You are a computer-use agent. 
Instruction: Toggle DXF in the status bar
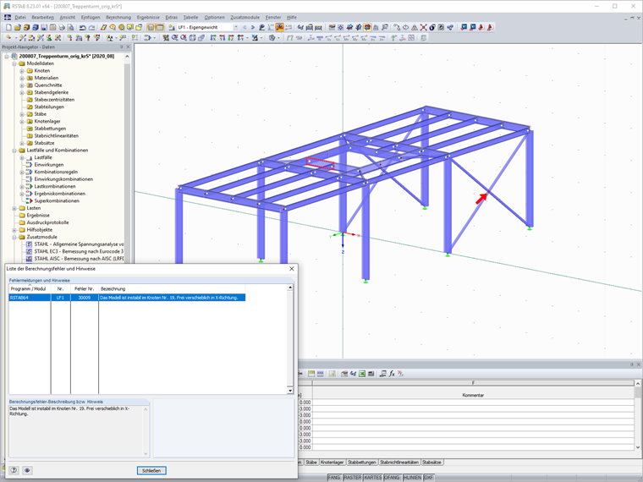[429, 478]
